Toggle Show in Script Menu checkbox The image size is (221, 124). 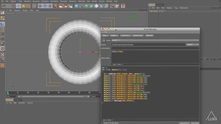[102, 123]
